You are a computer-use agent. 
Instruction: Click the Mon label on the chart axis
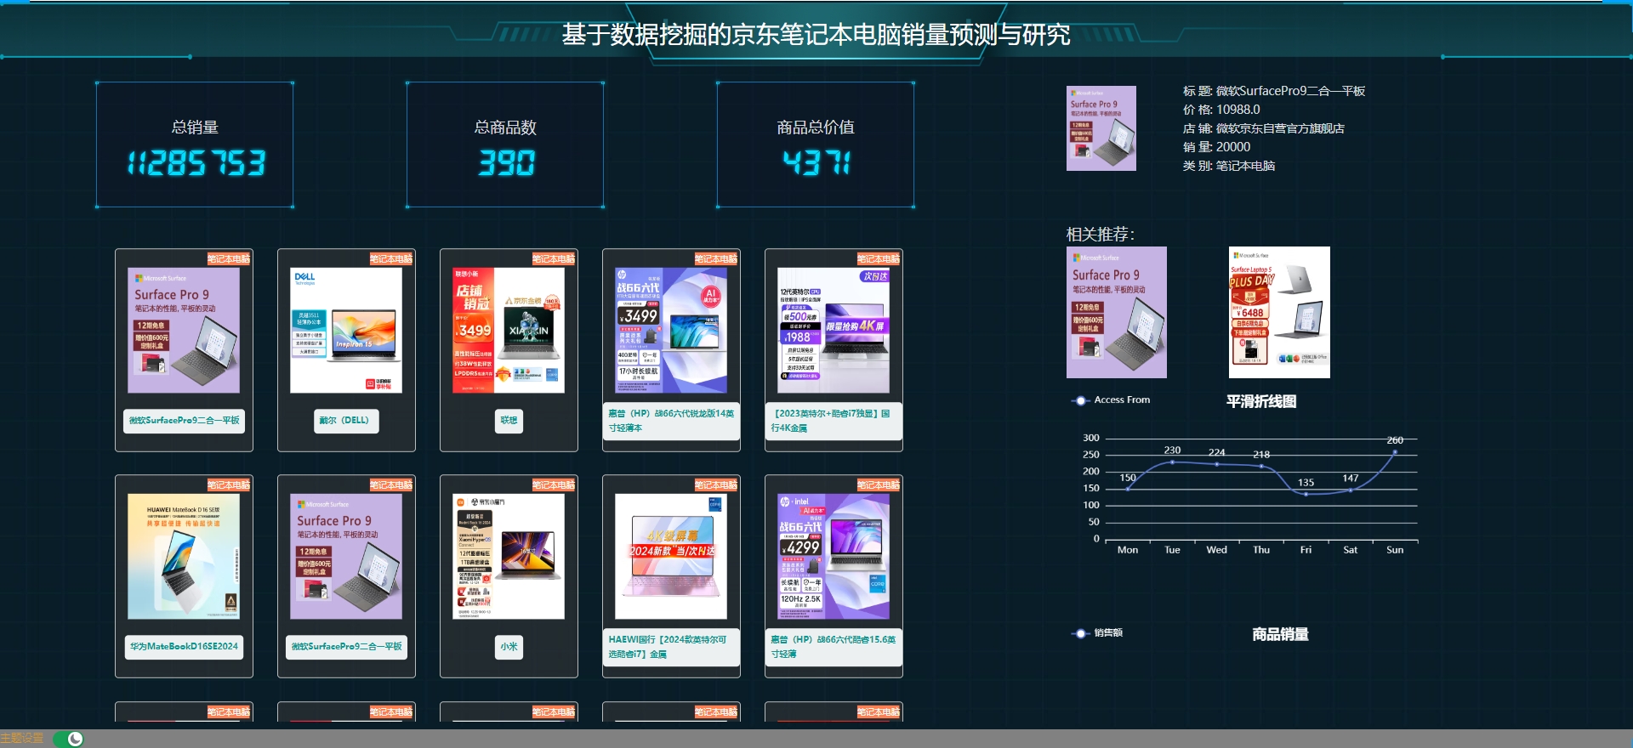(x=1128, y=550)
